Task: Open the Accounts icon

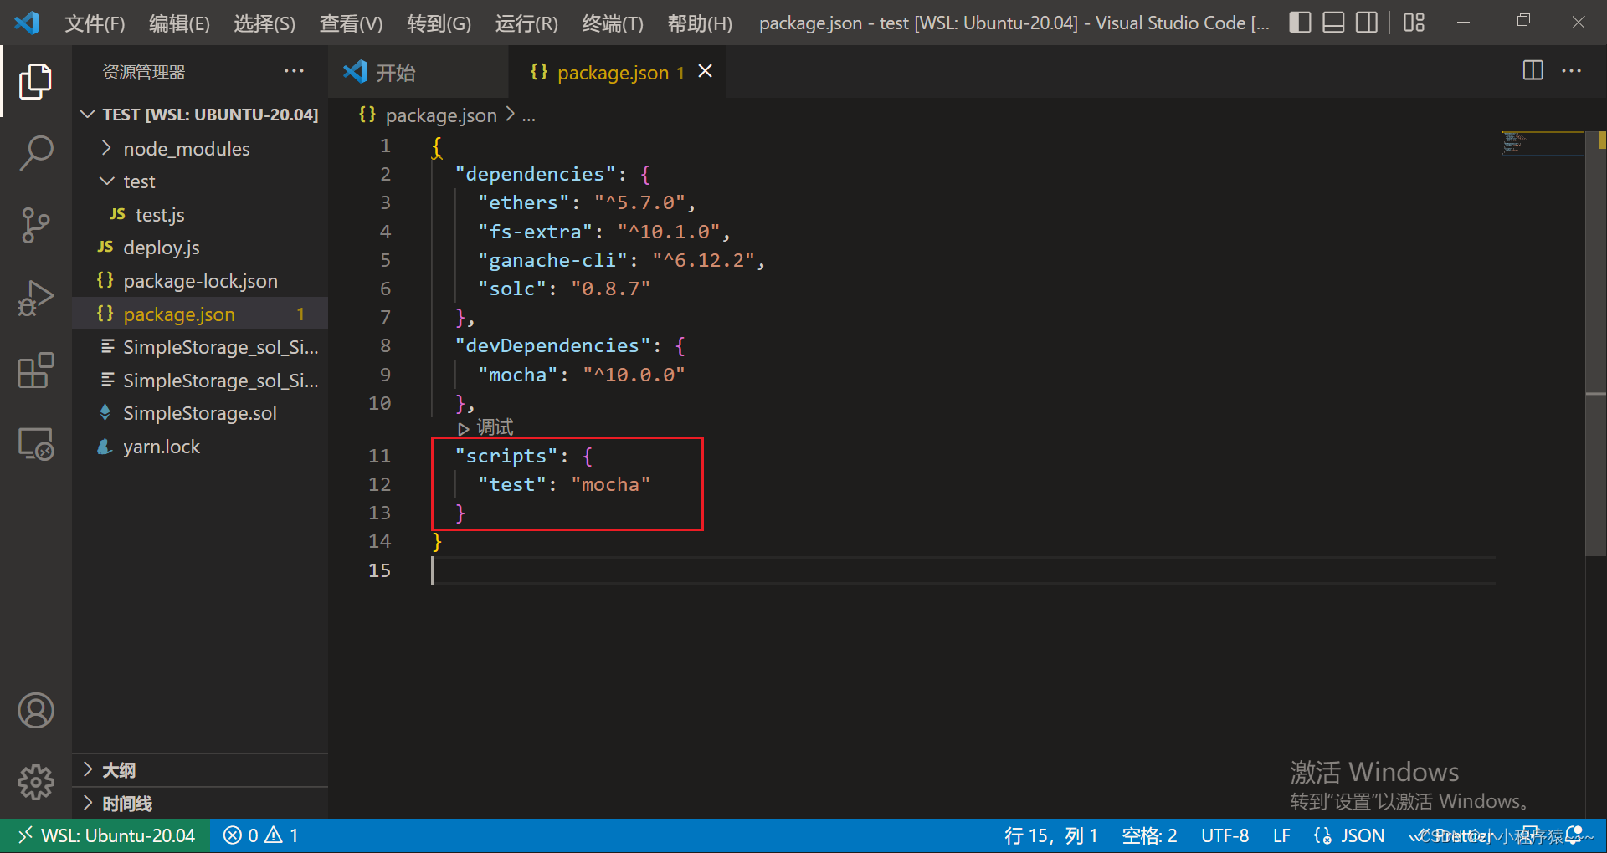Action: [x=35, y=711]
